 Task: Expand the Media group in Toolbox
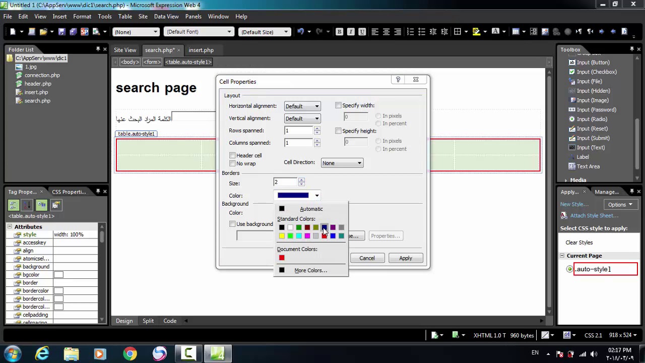point(566,180)
